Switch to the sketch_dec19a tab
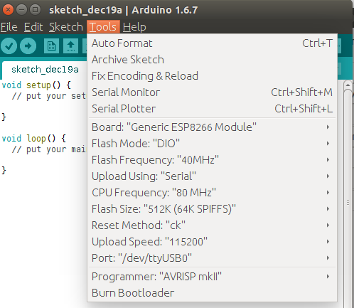Viewport: 354px width, 308px height. pos(45,70)
